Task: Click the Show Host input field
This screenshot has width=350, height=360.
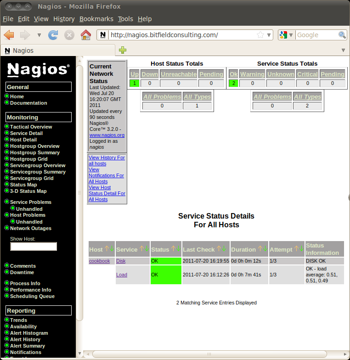Action: click(34, 247)
